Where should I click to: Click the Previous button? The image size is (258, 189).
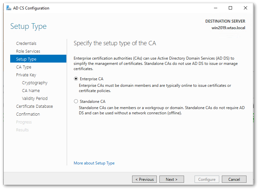click(x=144, y=179)
